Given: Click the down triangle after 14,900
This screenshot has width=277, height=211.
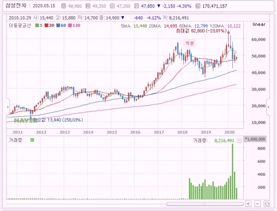Looking at the screenshot, I should [x=123, y=18].
